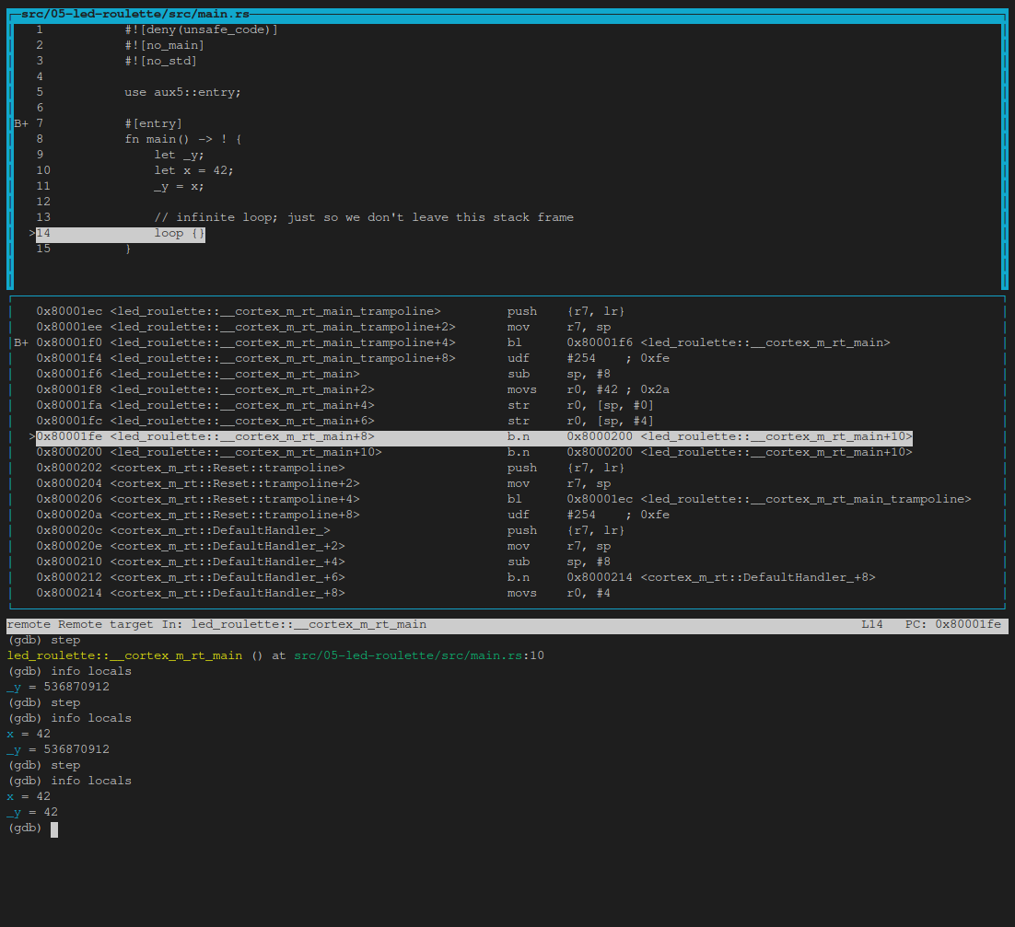Click the gdb prompt cursor input area

54,830
